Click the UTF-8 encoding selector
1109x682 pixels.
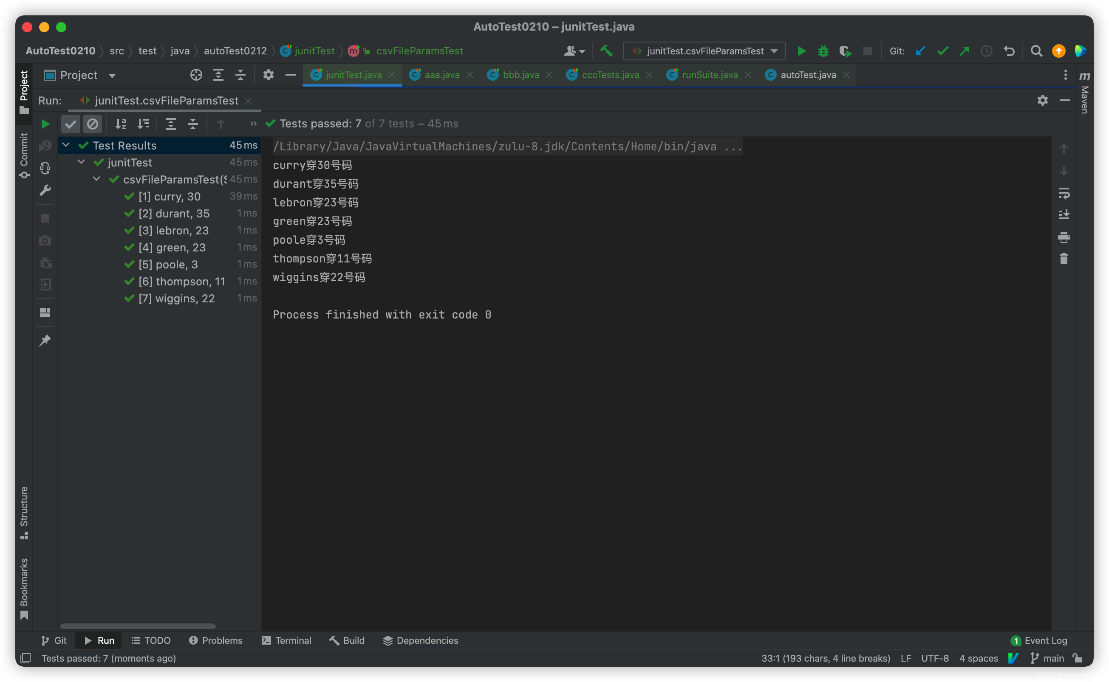pyautogui.click(x=935, y=659)
